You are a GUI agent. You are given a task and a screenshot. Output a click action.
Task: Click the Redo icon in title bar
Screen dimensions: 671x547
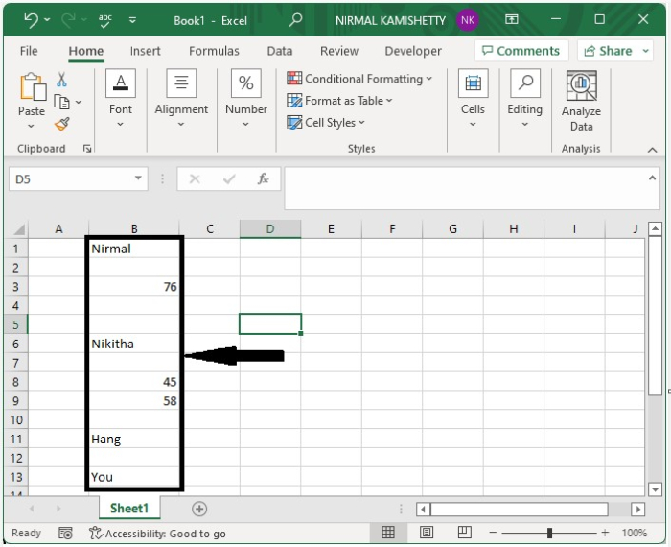coord(68,20)
